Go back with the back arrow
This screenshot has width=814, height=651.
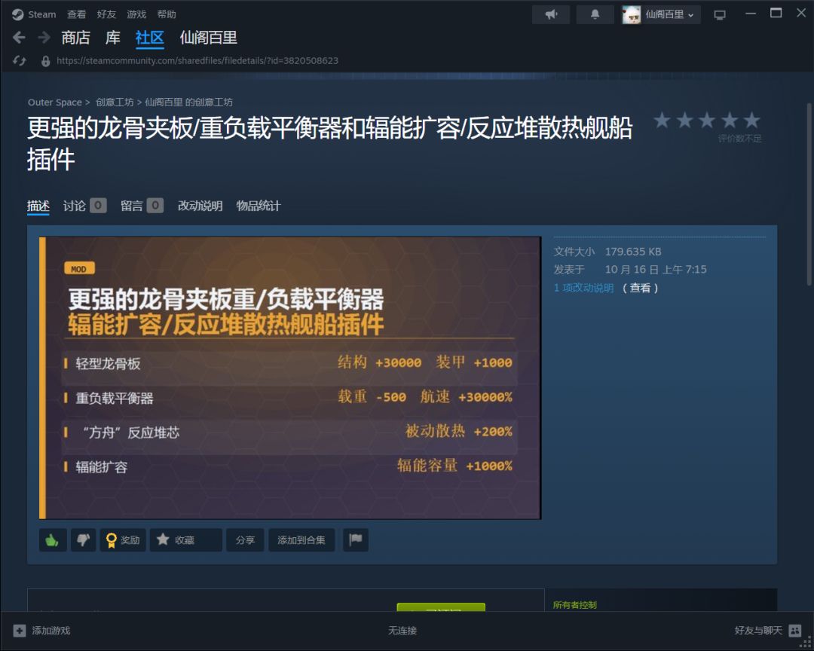coord(19,38)
